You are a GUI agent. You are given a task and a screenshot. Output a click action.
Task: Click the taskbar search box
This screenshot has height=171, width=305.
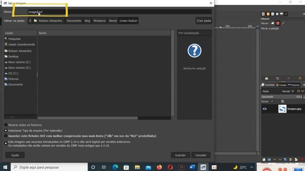(49, 167)
